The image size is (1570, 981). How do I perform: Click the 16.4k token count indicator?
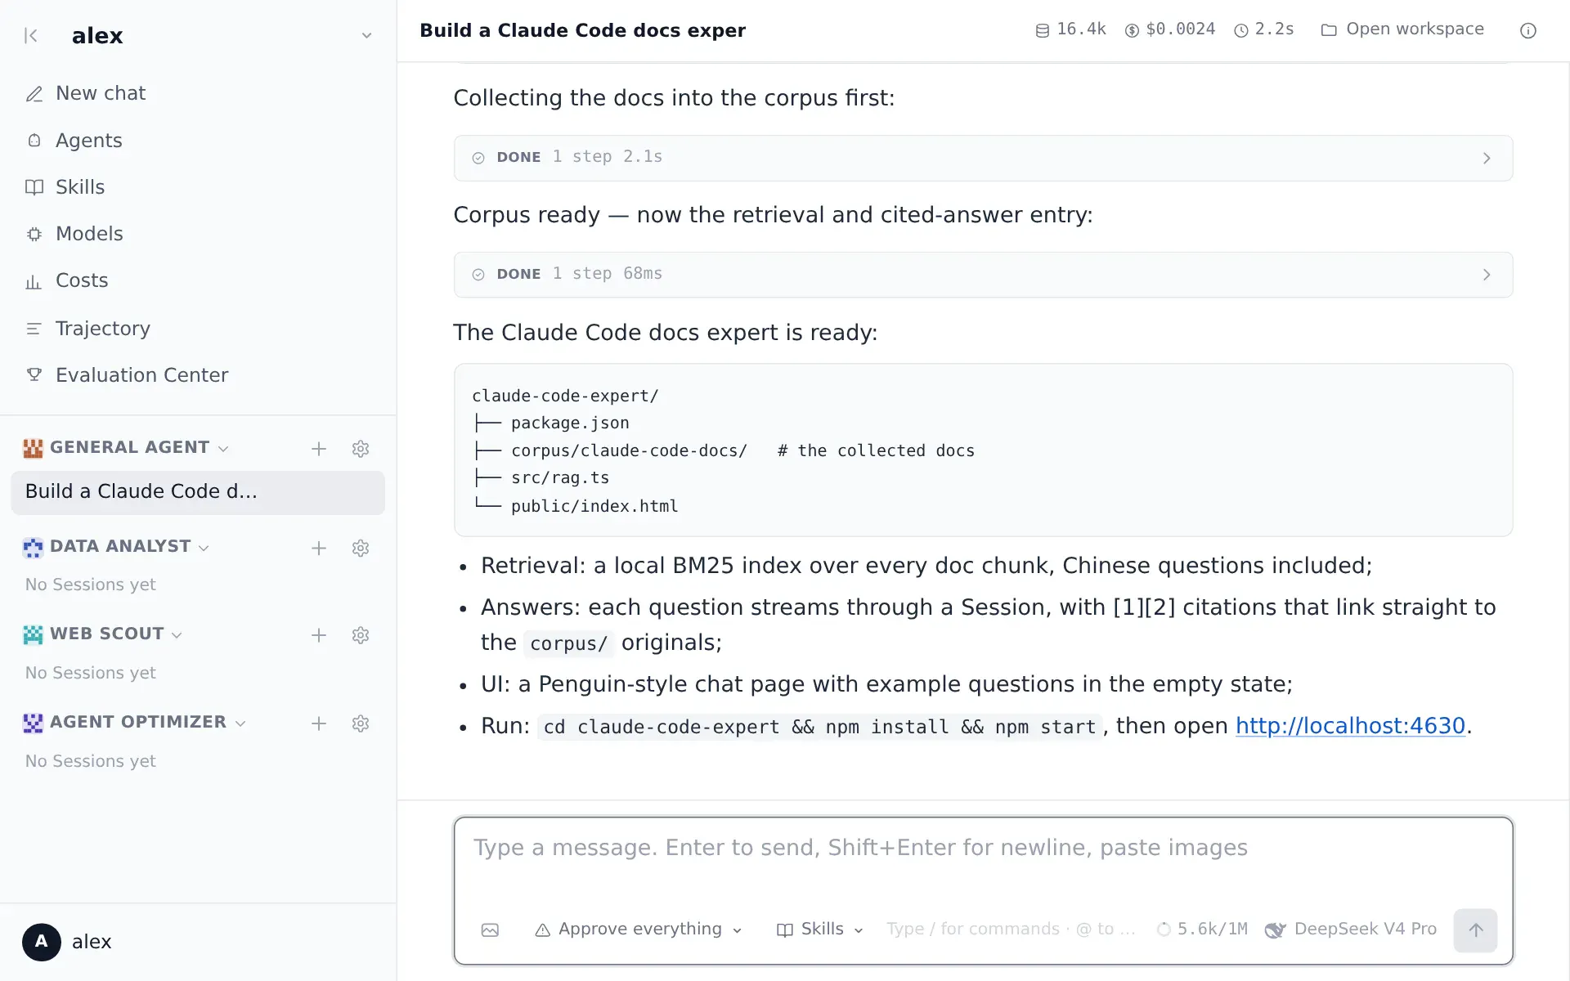[x=1070, y=30]
